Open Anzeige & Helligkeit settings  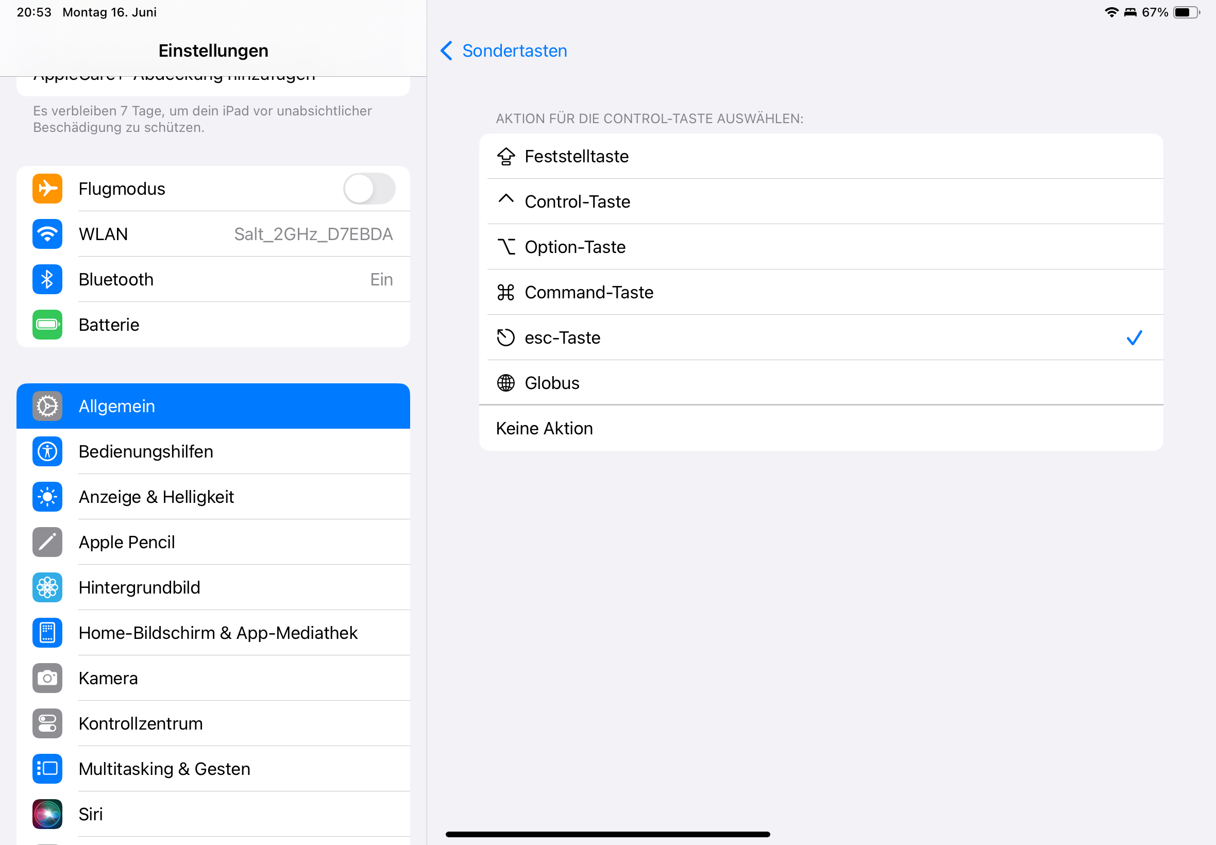(x=156, y=497)
